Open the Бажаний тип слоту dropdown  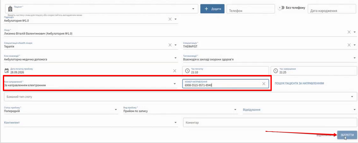click(180, 97)
